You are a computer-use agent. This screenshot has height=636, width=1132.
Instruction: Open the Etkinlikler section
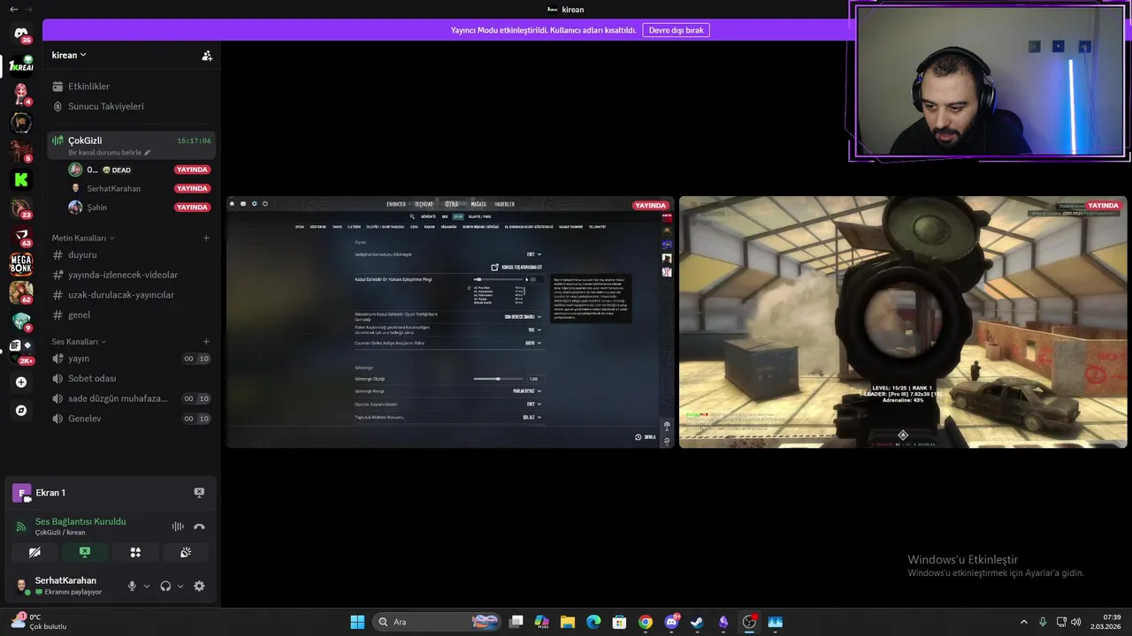pos(131,87)
